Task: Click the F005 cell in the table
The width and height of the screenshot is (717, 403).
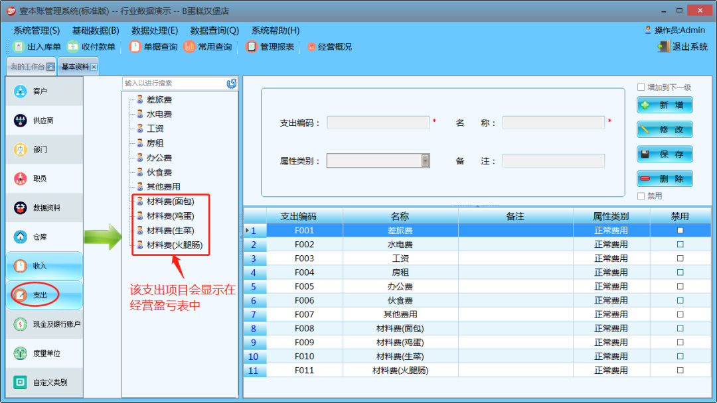Action: 305,286
